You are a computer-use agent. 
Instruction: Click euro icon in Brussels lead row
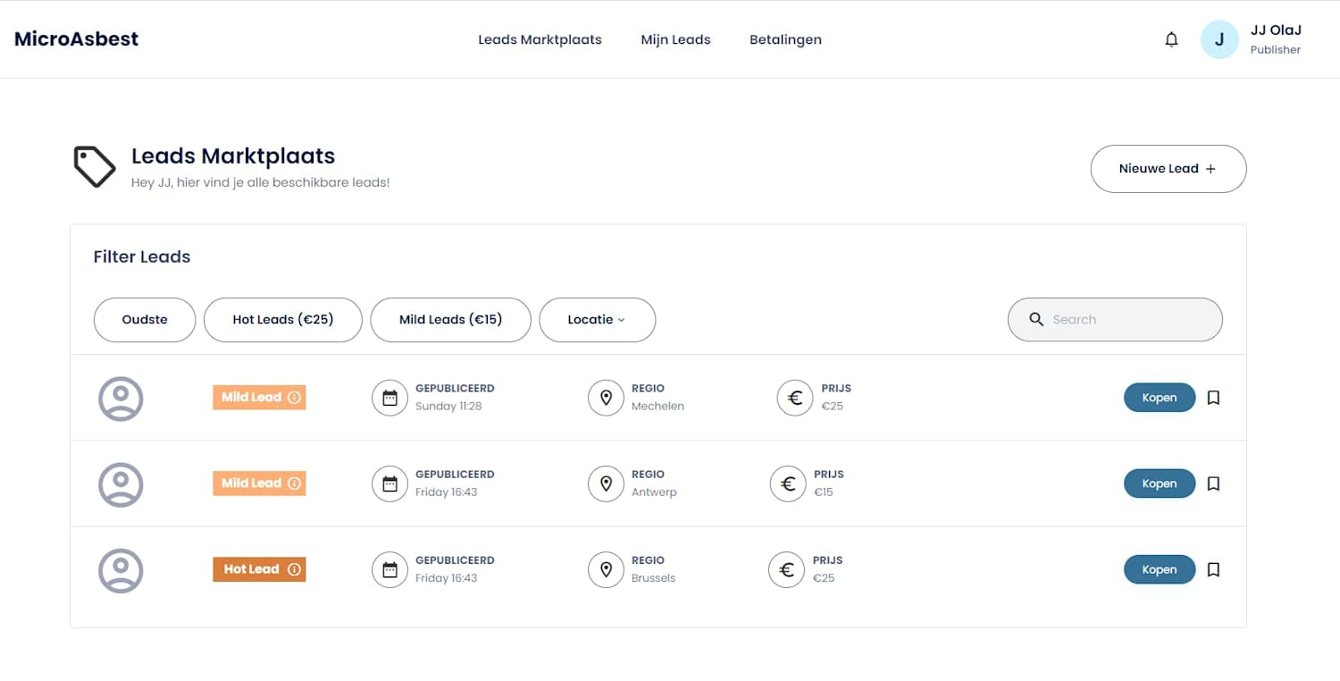click(786, 569)
